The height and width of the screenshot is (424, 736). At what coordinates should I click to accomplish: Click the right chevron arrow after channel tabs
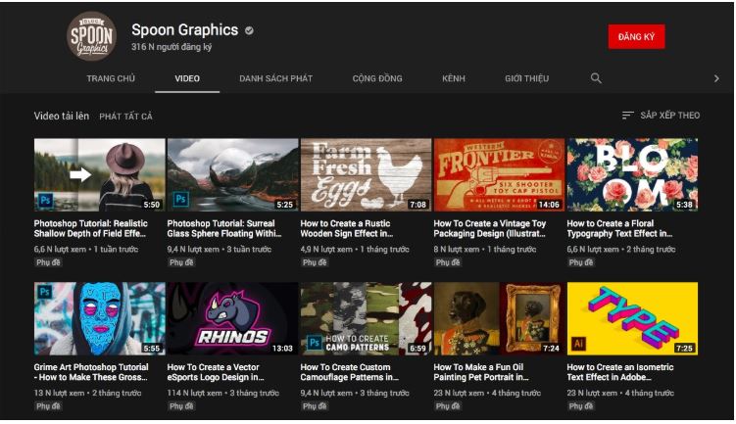716,78
